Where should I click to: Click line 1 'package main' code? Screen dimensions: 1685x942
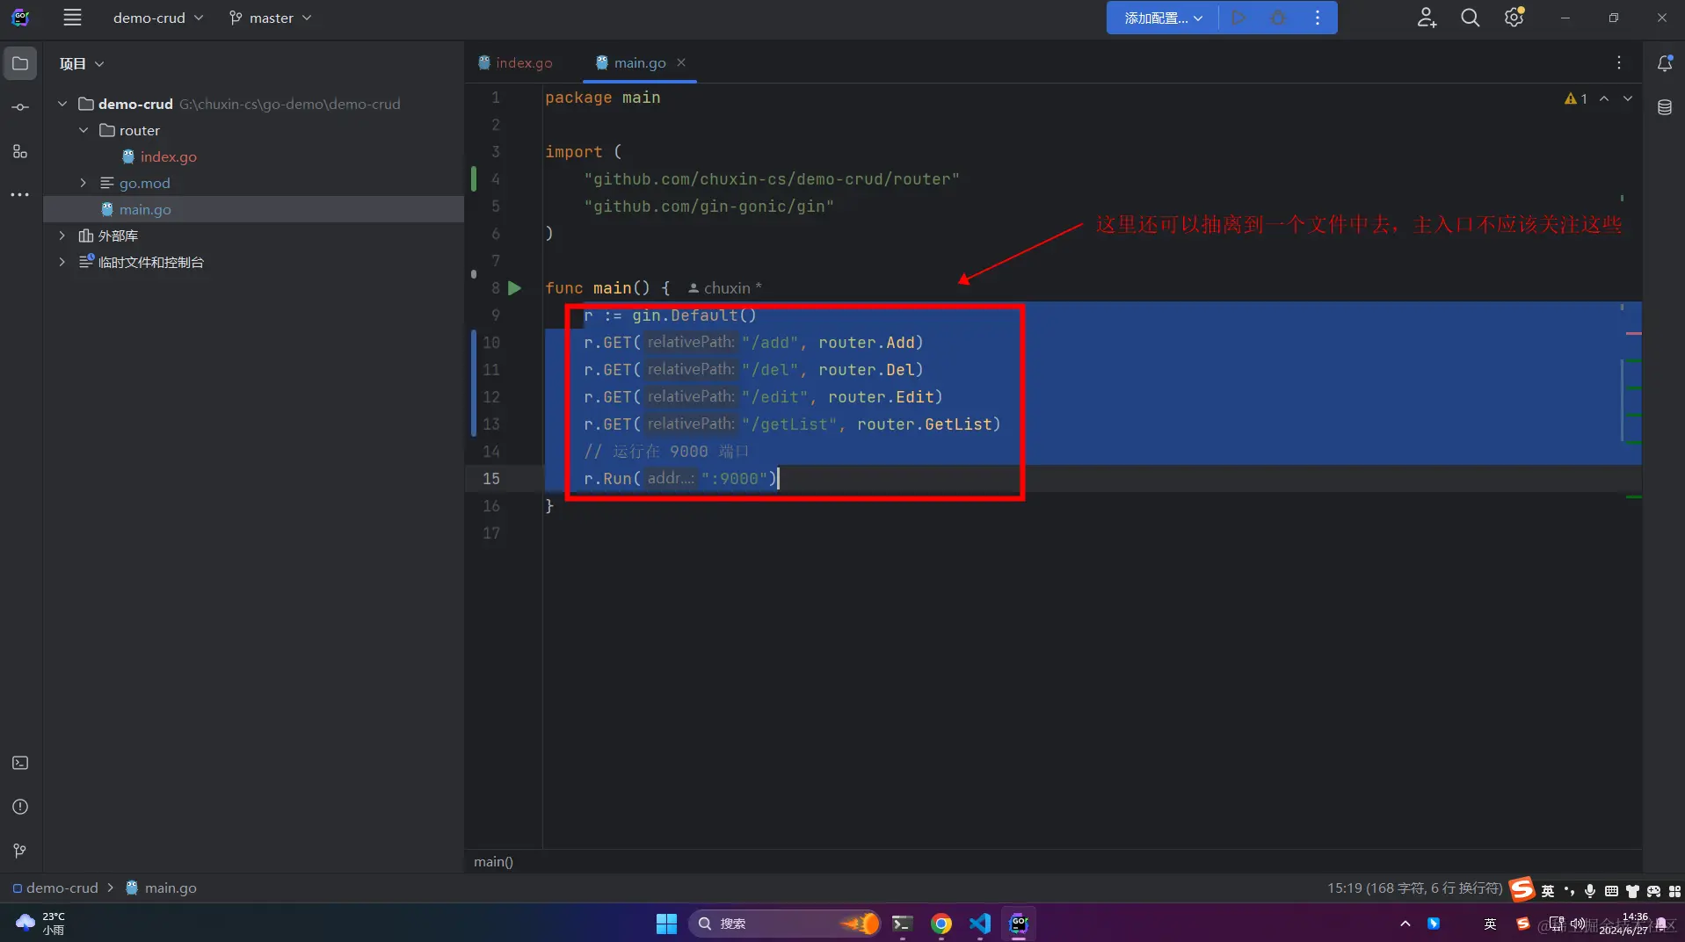click(602, 98)
